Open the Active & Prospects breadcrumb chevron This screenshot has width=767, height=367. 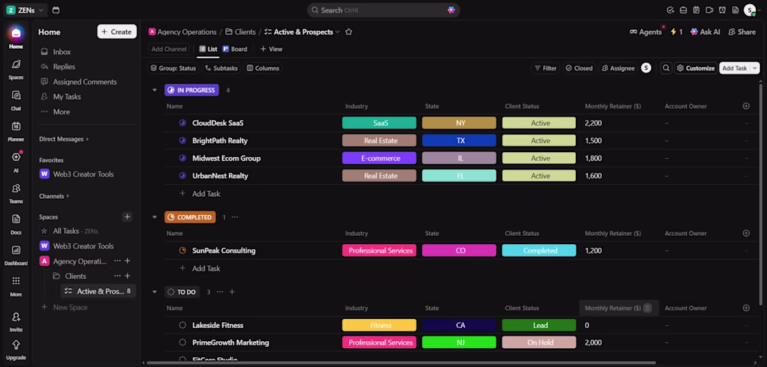[337, 32]
